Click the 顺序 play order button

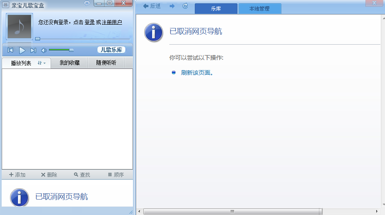116,175
